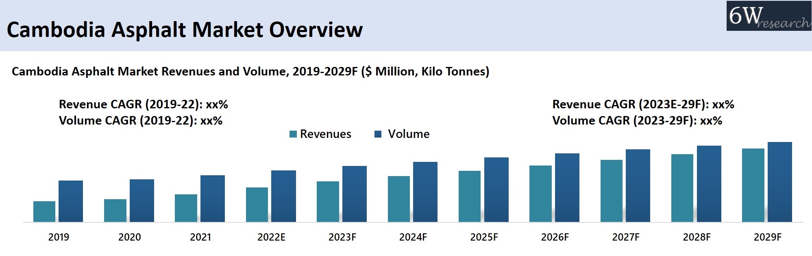Click the 2021 Revenues bar
Viewport: 812px width, 256px height.
coord(186,208)
